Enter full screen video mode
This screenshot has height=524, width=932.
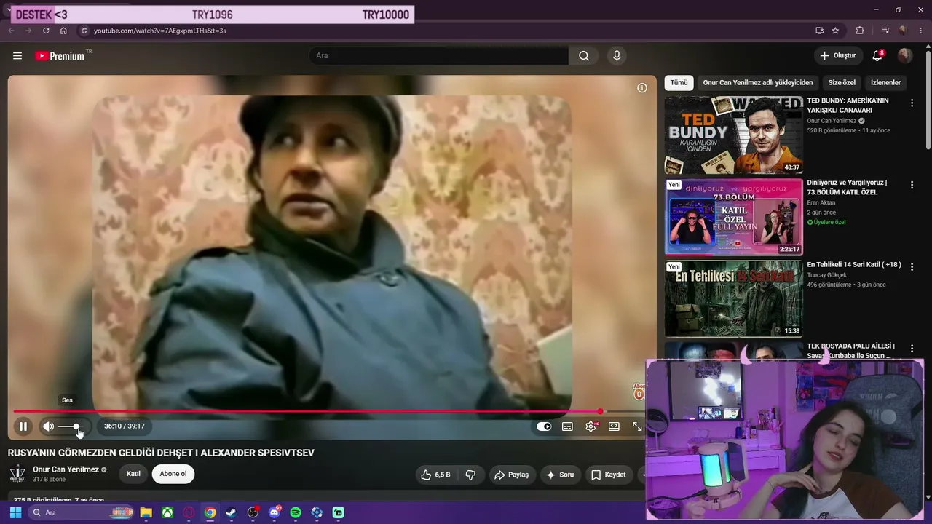(x=637, y=426)
